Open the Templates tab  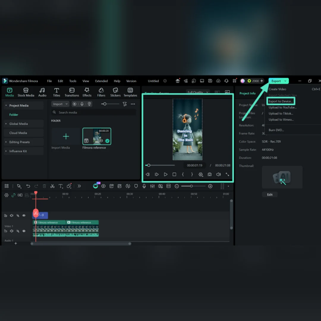coord(130,92)
